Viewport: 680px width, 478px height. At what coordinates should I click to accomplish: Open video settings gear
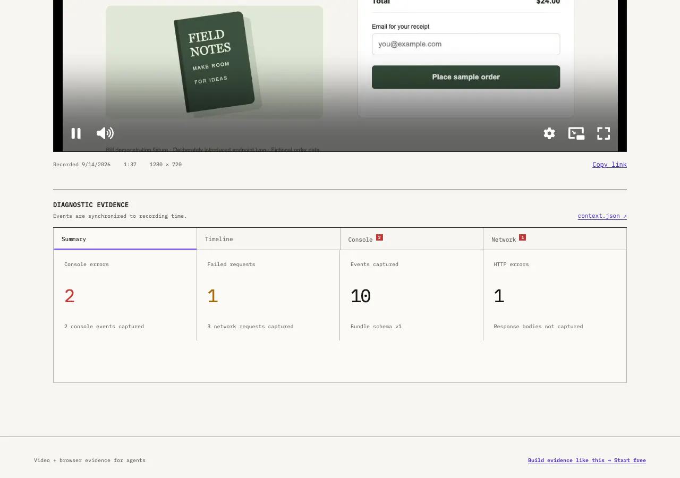tap(549, 133)
